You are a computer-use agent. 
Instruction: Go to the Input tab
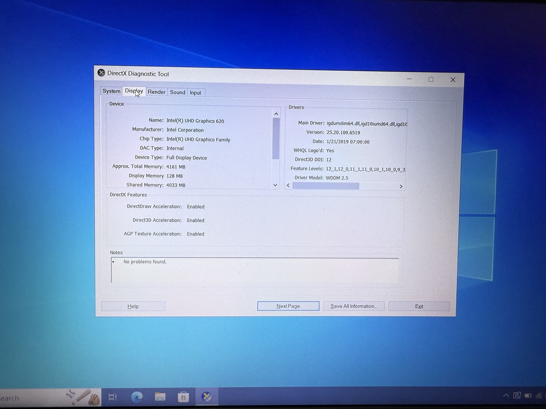coord(195,93)
